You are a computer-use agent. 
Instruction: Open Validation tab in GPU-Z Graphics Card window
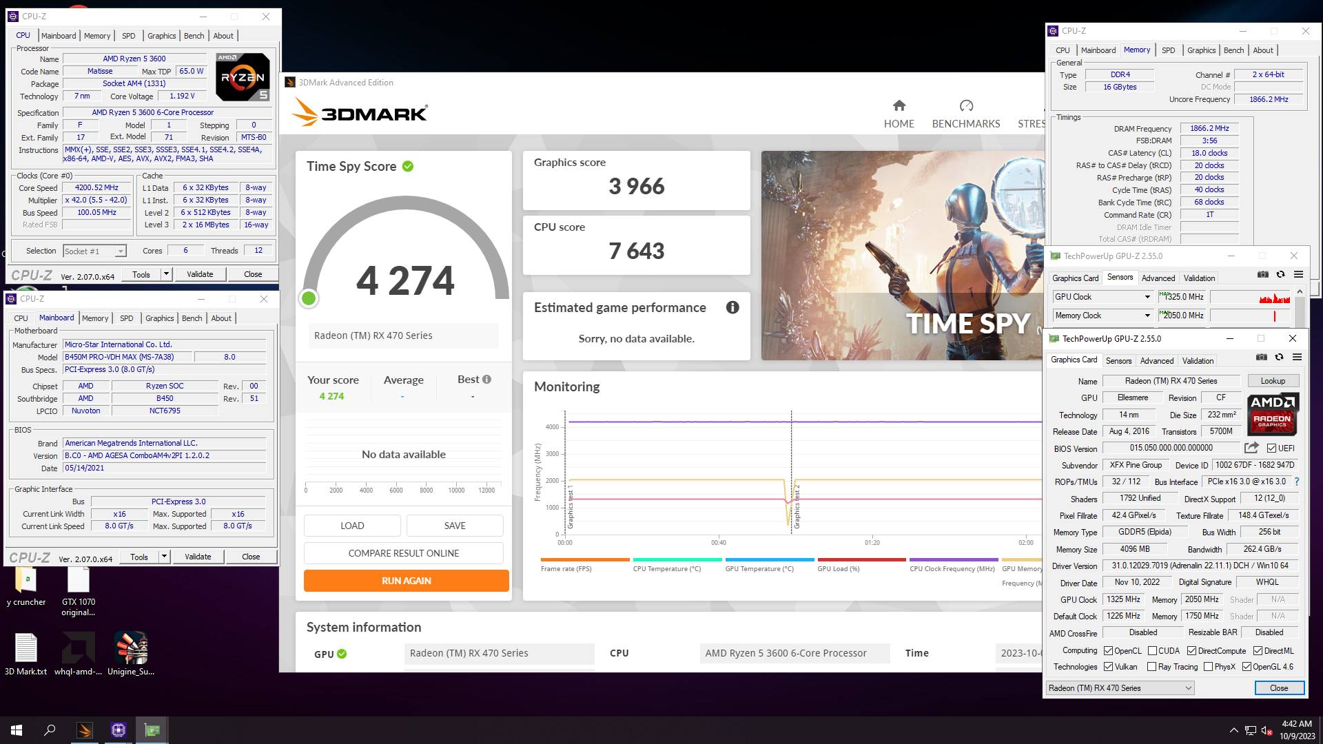click(1198, 361)
